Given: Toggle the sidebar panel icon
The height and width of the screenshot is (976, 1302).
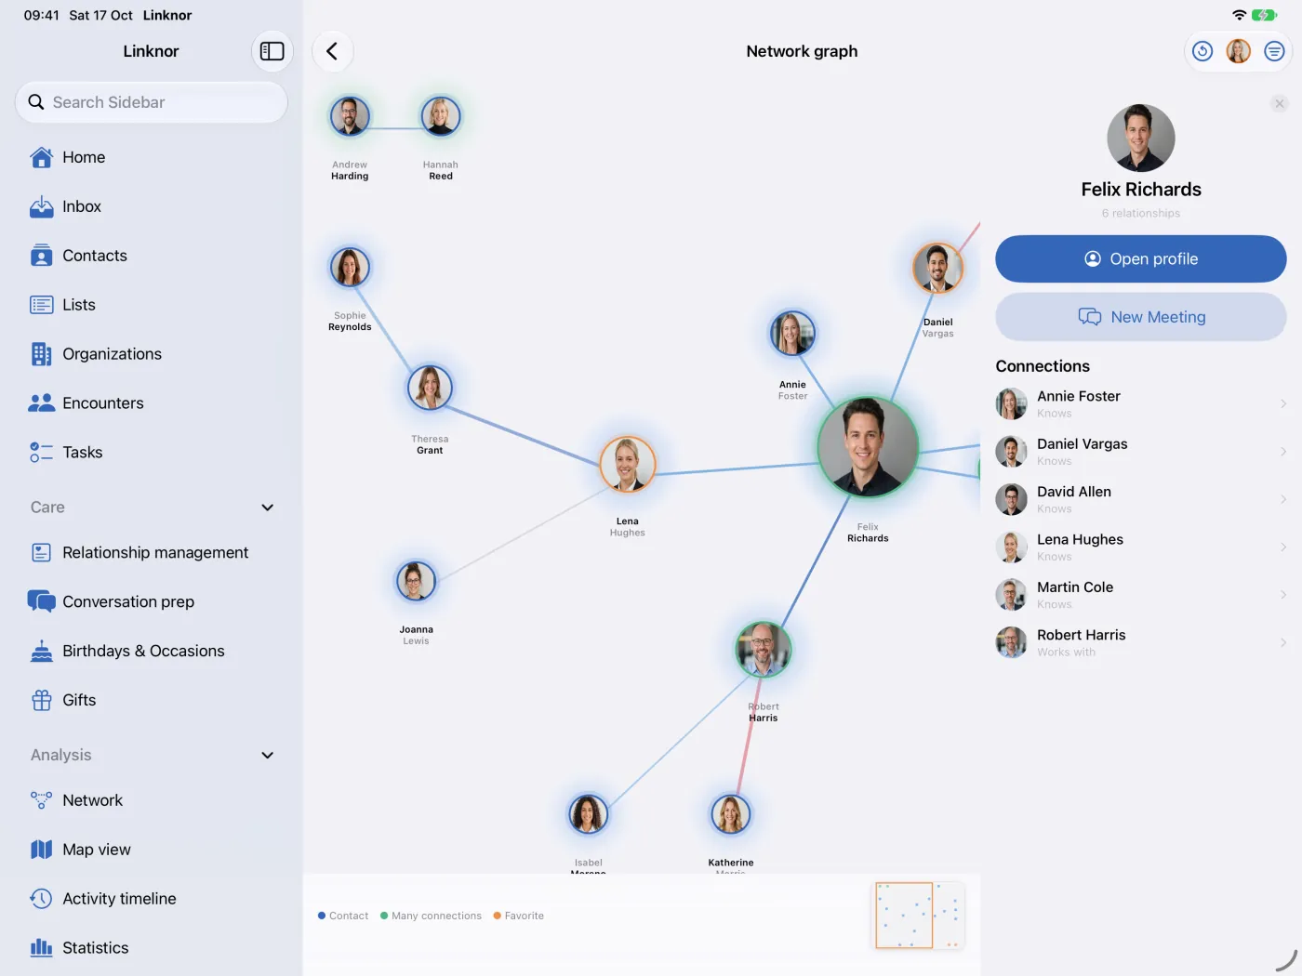Looking at the screenshot, I should [272, 51].
